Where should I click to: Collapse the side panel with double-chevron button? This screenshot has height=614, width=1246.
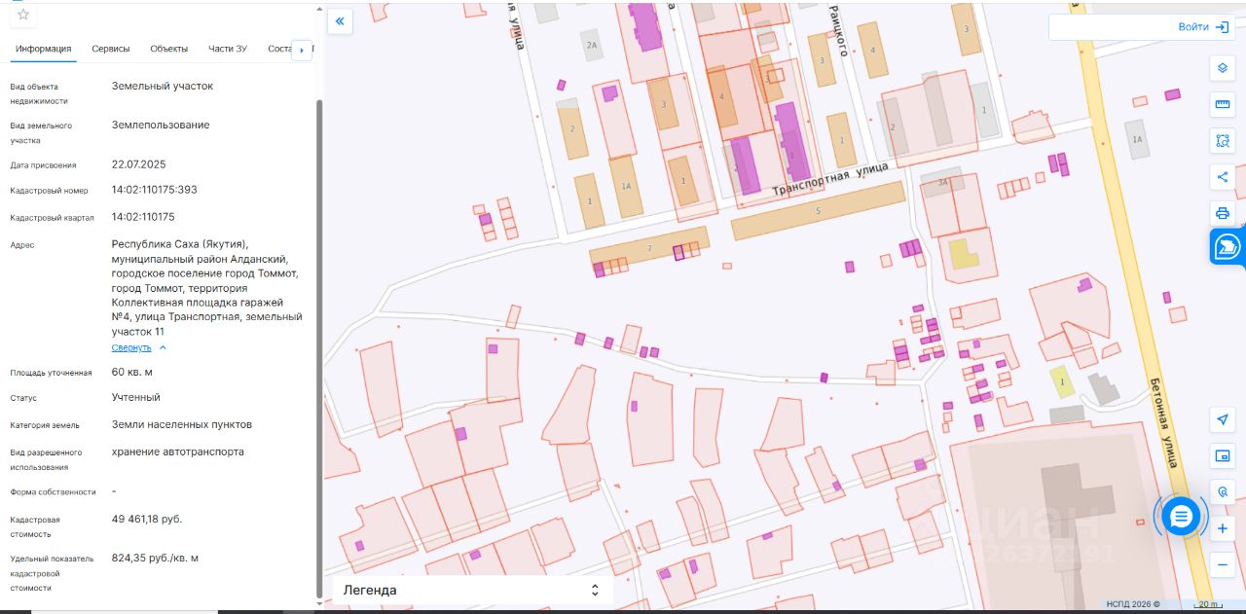pos(340,21)
